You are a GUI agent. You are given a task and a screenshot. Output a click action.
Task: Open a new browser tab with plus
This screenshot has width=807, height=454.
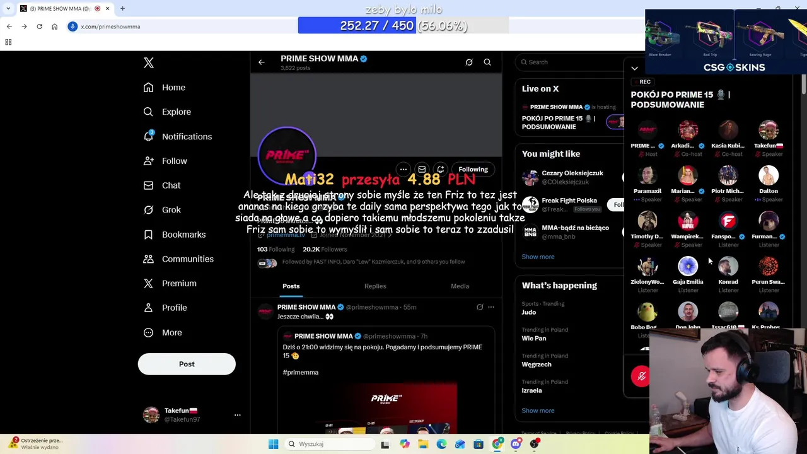[123, 9]
